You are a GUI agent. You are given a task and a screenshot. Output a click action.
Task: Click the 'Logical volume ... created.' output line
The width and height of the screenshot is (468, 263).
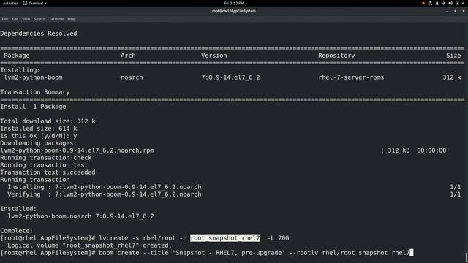click(x=89, y=245)
